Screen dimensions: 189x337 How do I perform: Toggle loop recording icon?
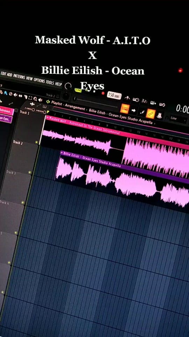pos(162,105)
